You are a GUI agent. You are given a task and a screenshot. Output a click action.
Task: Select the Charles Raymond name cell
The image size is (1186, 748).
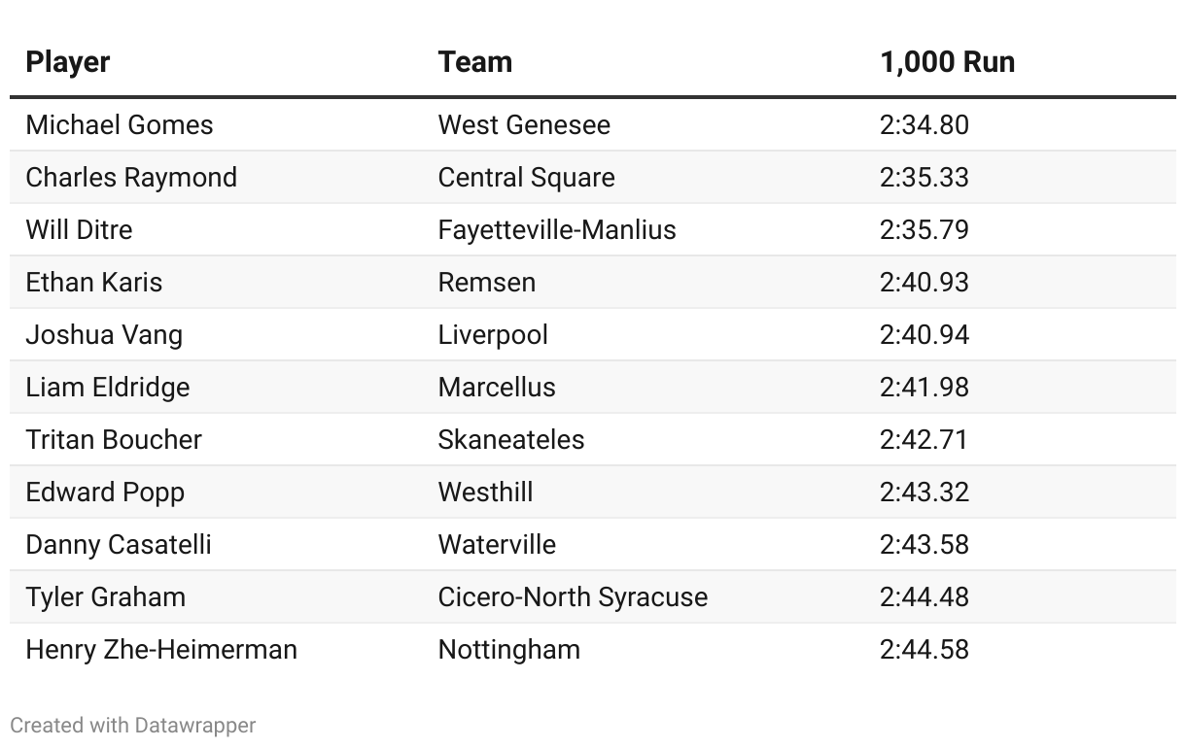point(131,178)
